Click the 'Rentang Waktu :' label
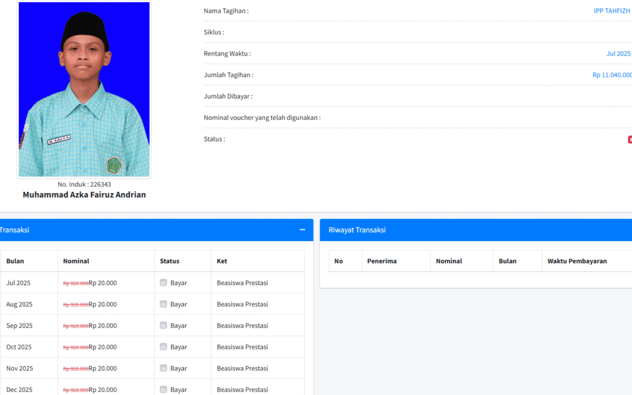This screenshot has height=395, width=632. pos(227,54)
